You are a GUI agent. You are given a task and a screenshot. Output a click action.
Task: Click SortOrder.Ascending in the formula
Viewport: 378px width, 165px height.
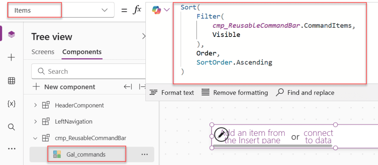[234, 62]
